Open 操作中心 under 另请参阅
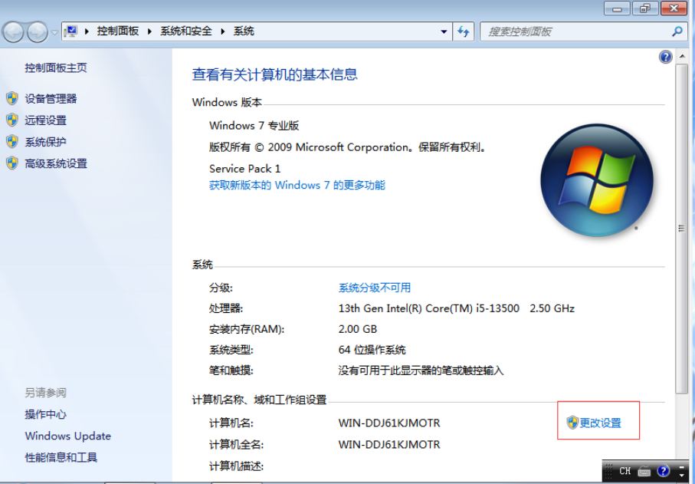The image size is (695, 484). (46, 414)
